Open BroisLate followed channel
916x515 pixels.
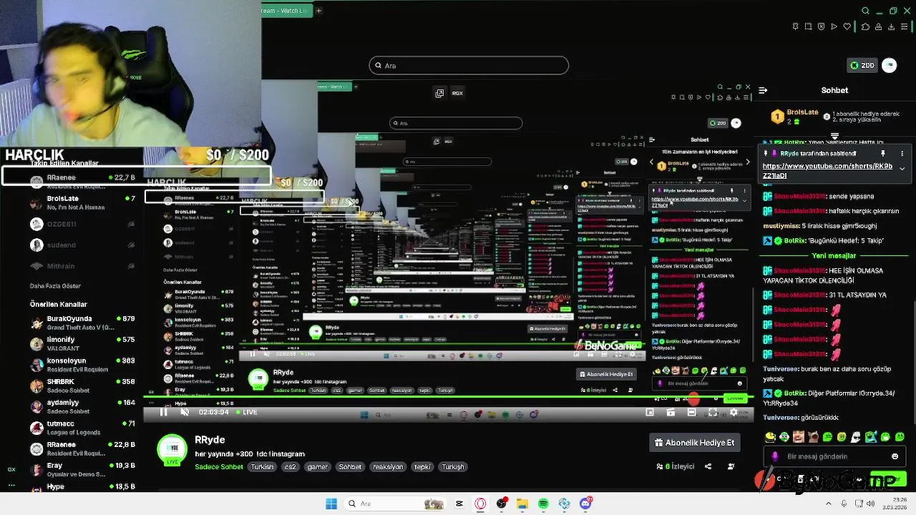(x=83, y=202)
